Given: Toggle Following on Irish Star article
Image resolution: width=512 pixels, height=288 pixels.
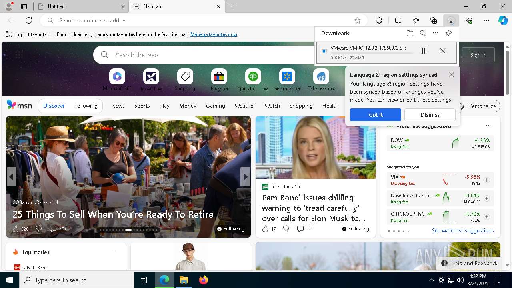Looking at the screenshot, I should tap(355, 229).
